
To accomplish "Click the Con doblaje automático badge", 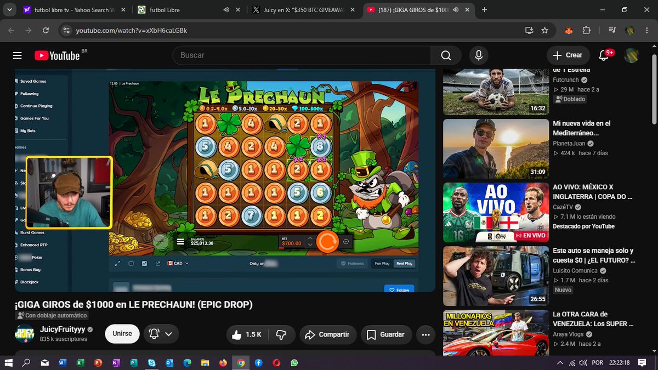I will pos(52,315).
